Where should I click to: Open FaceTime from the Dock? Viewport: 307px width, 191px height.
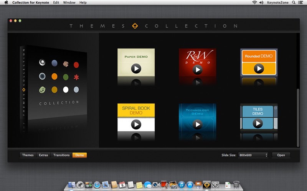pyautogui.click(x=156, y=185)
